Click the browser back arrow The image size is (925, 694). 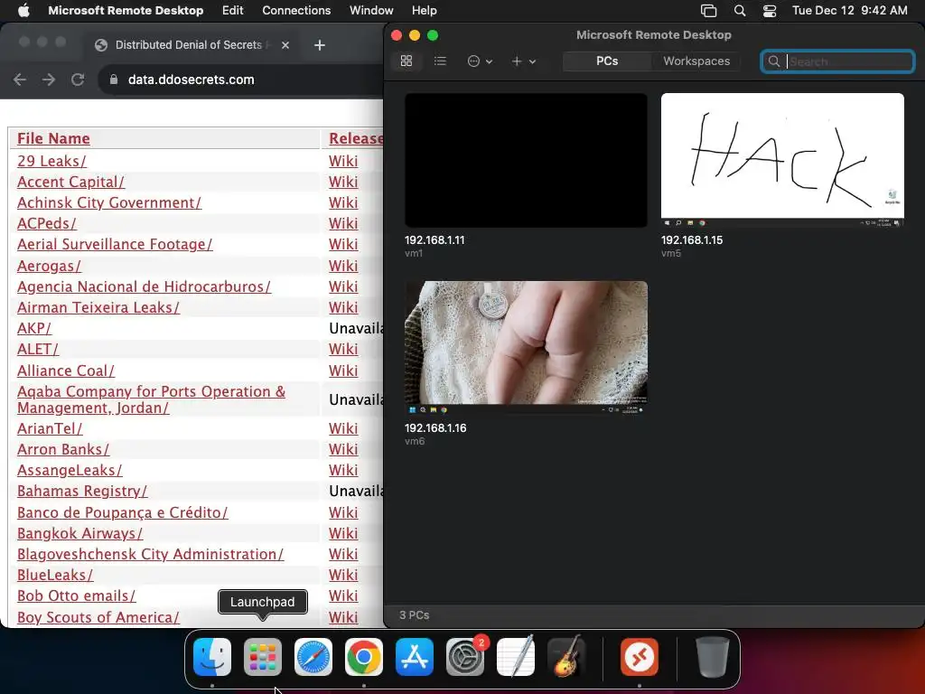point(20,80)
